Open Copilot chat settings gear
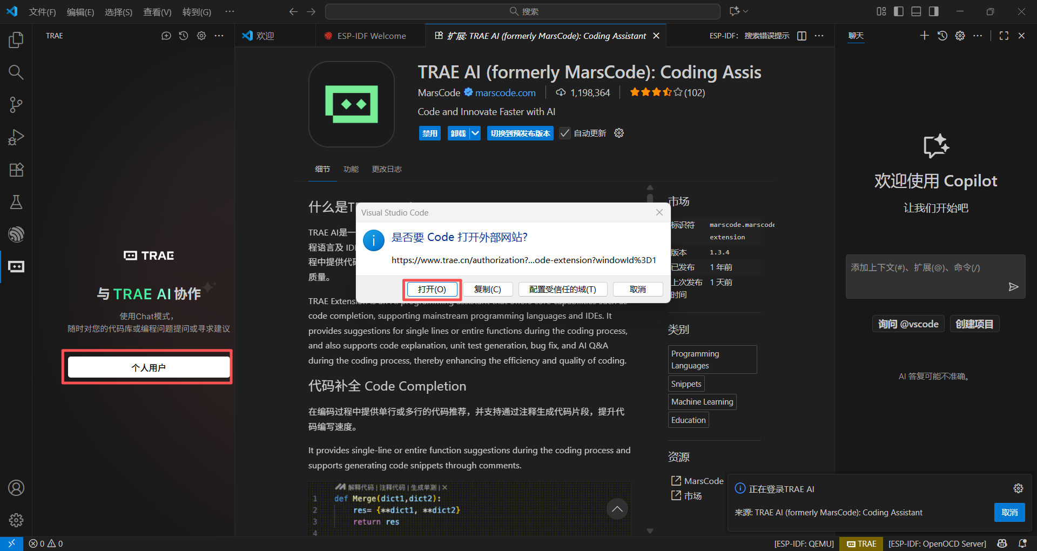This screenshot has width=1037, height=551. [x=960, y=36]
